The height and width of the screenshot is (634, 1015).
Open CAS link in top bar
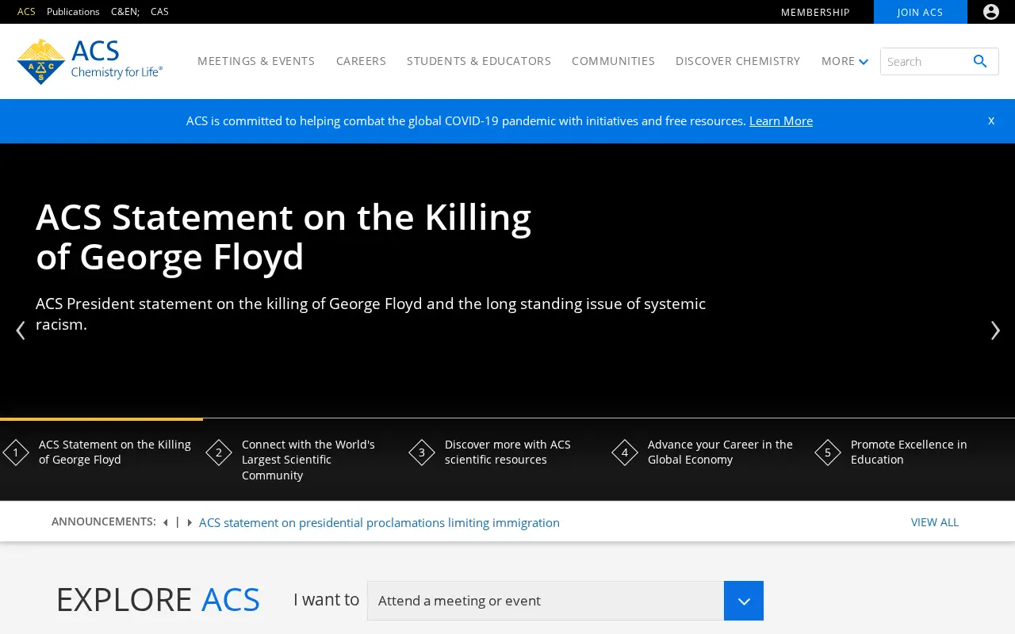159,12
